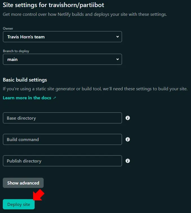
Task: Click the info icon beside Build command
Action: [128, 139]
